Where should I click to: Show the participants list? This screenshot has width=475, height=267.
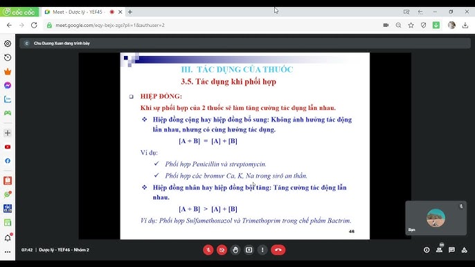pos(439,249)
